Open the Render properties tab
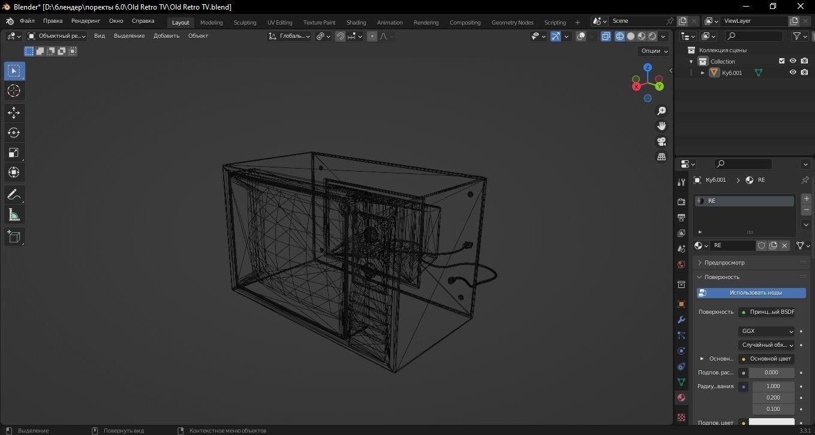The image size is (815, 435). click(681, 202)
